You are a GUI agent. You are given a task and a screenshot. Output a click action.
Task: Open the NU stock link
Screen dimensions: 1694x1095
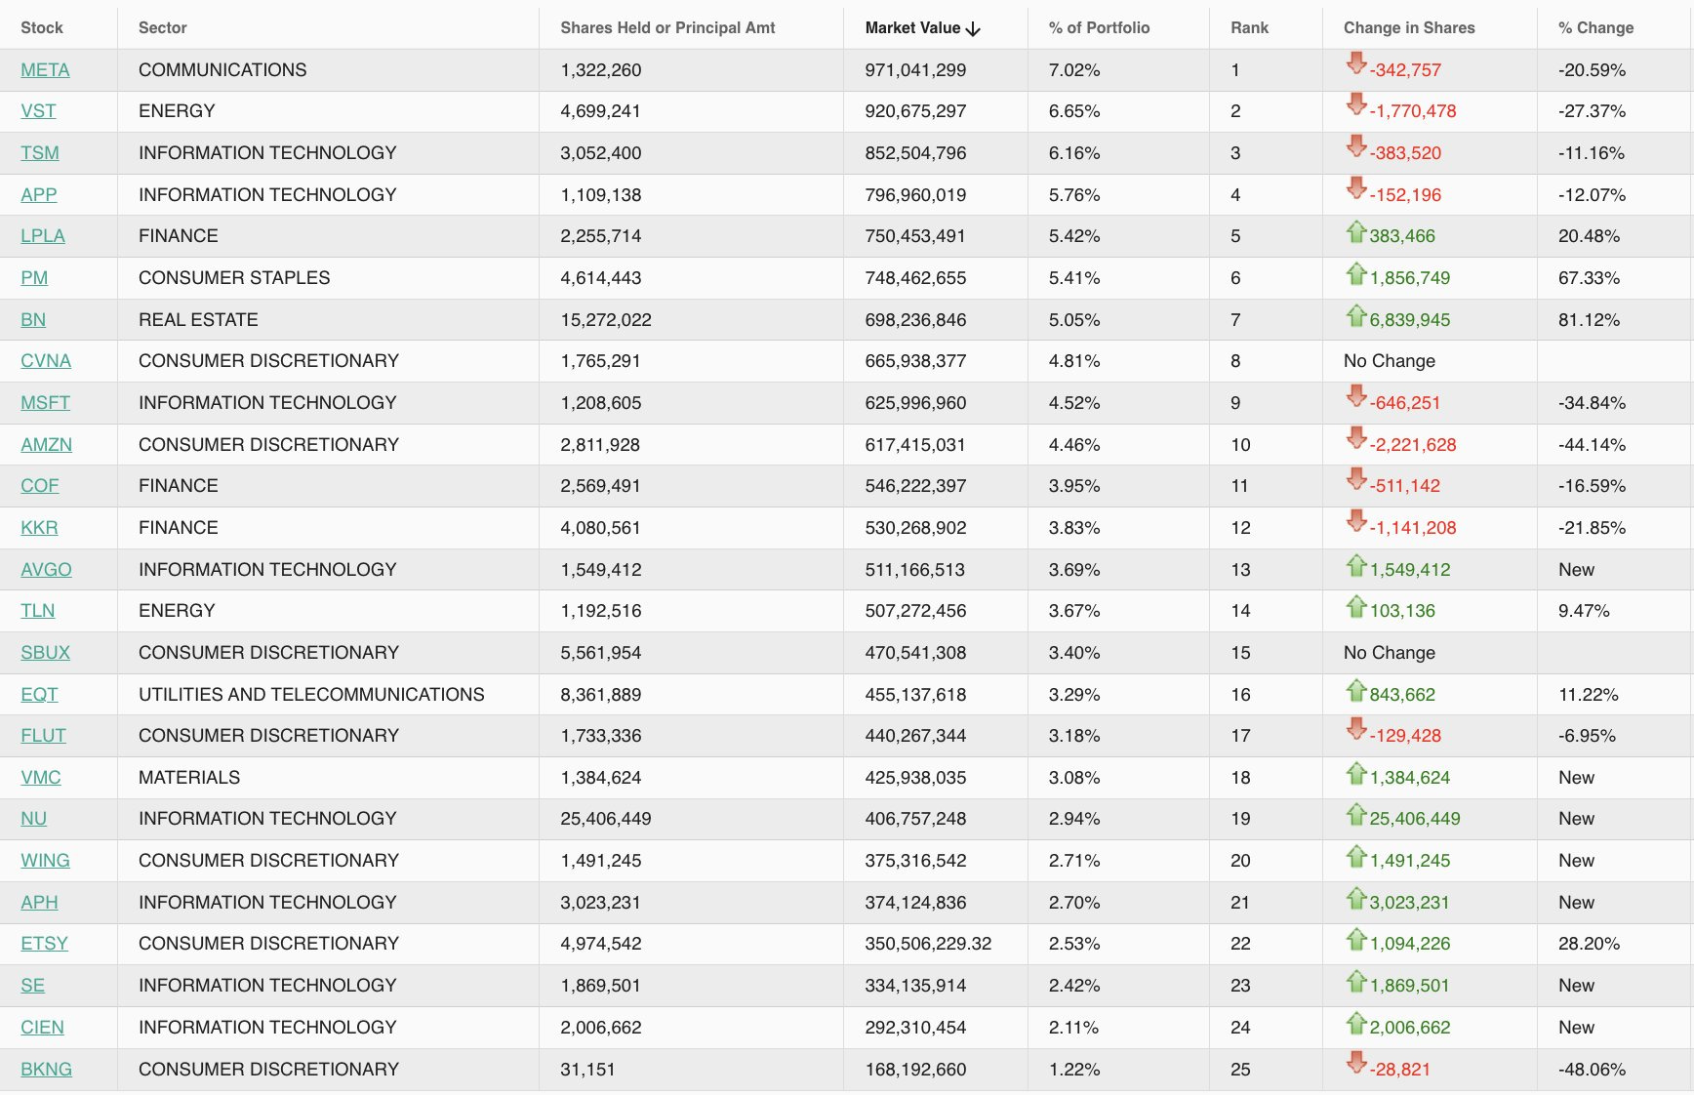pyautogui.click(x=33, y=819)
